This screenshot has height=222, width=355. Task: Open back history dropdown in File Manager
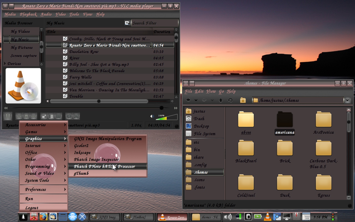pos(196,100)
